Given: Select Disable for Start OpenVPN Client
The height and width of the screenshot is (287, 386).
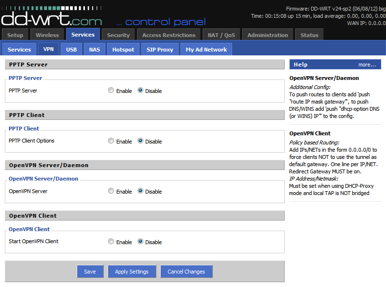Looking at the screenshot, I should coord(140,242).
